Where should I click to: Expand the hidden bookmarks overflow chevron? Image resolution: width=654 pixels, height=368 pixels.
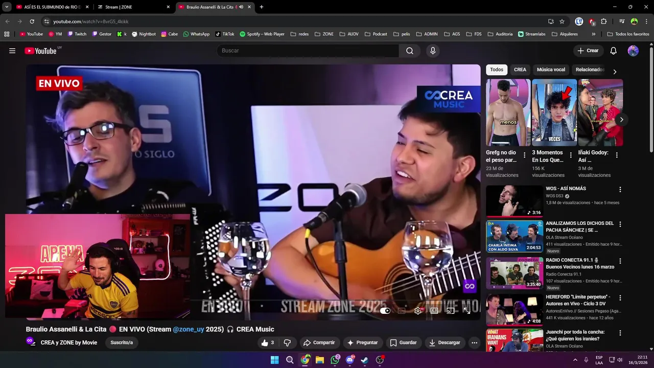(x=593, y=34)
